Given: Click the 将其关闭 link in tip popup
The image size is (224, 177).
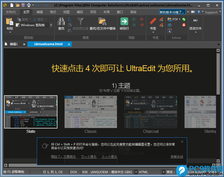Looking at the screenshot, I should point(177,157).
